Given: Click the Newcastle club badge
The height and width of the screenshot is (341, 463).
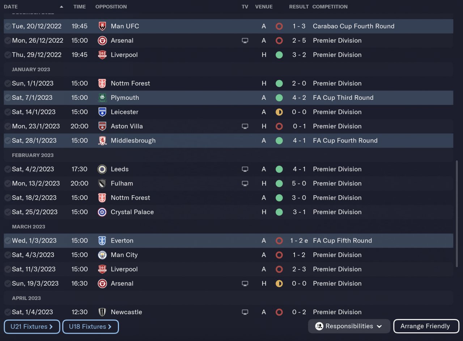Looking at the screenshot, I should click(x=102, y=312).
